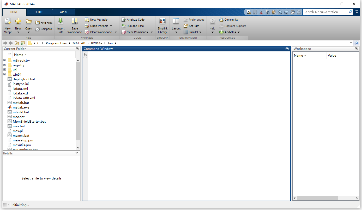Open Current Folder panel actions menu
This screenshot has height=210, width=362.
[77, 49]
